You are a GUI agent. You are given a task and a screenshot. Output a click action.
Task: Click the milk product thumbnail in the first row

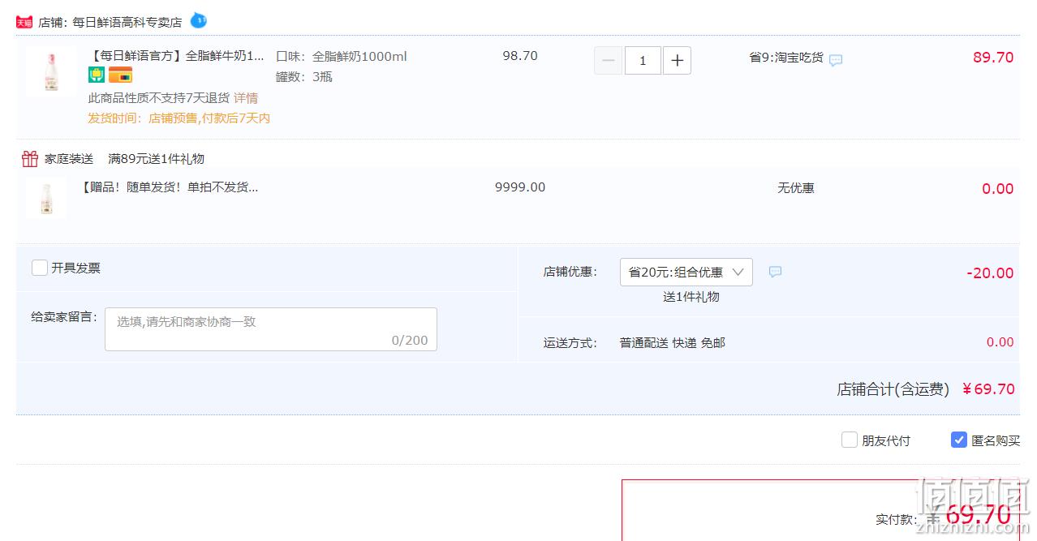tap(51, 72)
